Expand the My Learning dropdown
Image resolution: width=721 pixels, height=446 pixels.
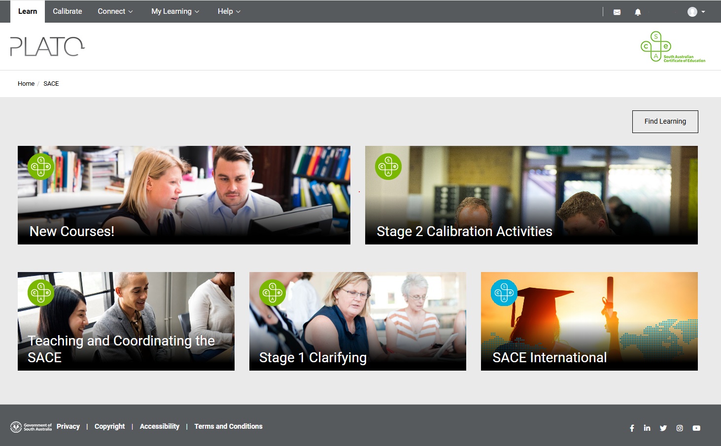click(175, 11)
